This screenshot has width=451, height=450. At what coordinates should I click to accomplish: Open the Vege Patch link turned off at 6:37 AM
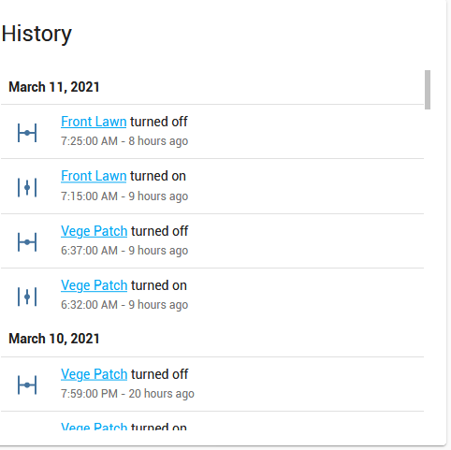pos(95,231)
